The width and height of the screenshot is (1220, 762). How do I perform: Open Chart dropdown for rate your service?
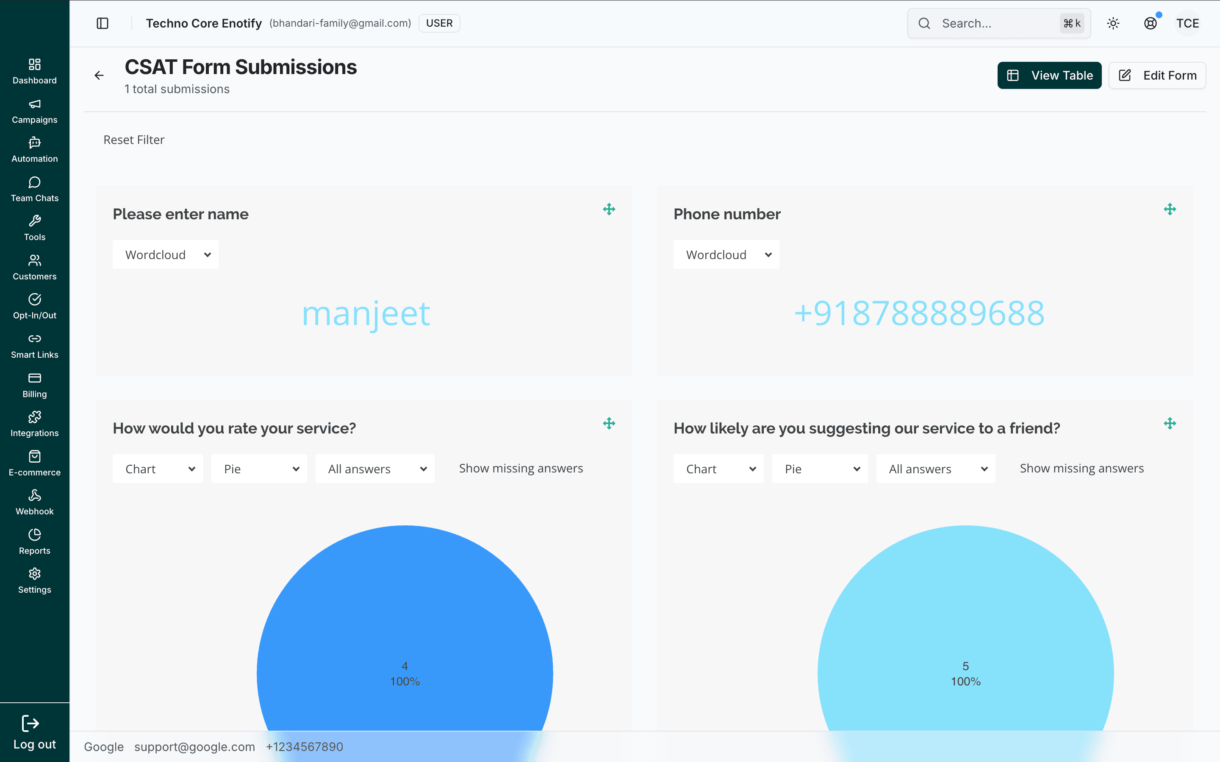[x=158, y=469]
